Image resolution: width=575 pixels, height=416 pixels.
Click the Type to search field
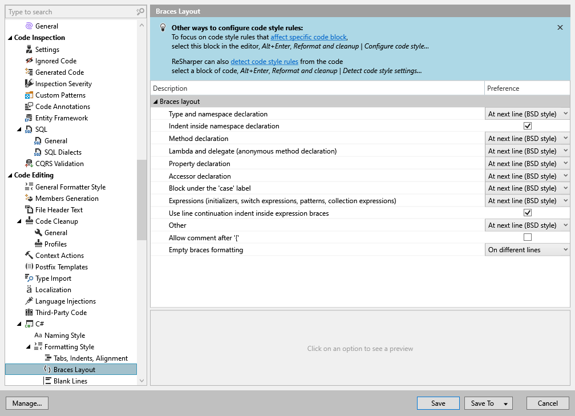point(71,12)
